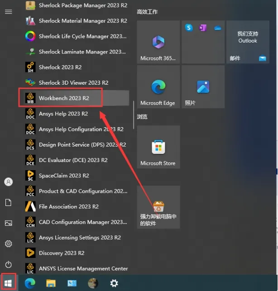The width and height of the screenshot is (278, 291).
Task: Open Microsoft Edge tile
Action: coord(158,87)
